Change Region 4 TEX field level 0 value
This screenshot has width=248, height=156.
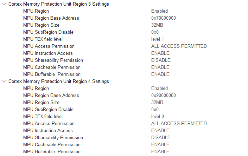(x=157, y=117)
